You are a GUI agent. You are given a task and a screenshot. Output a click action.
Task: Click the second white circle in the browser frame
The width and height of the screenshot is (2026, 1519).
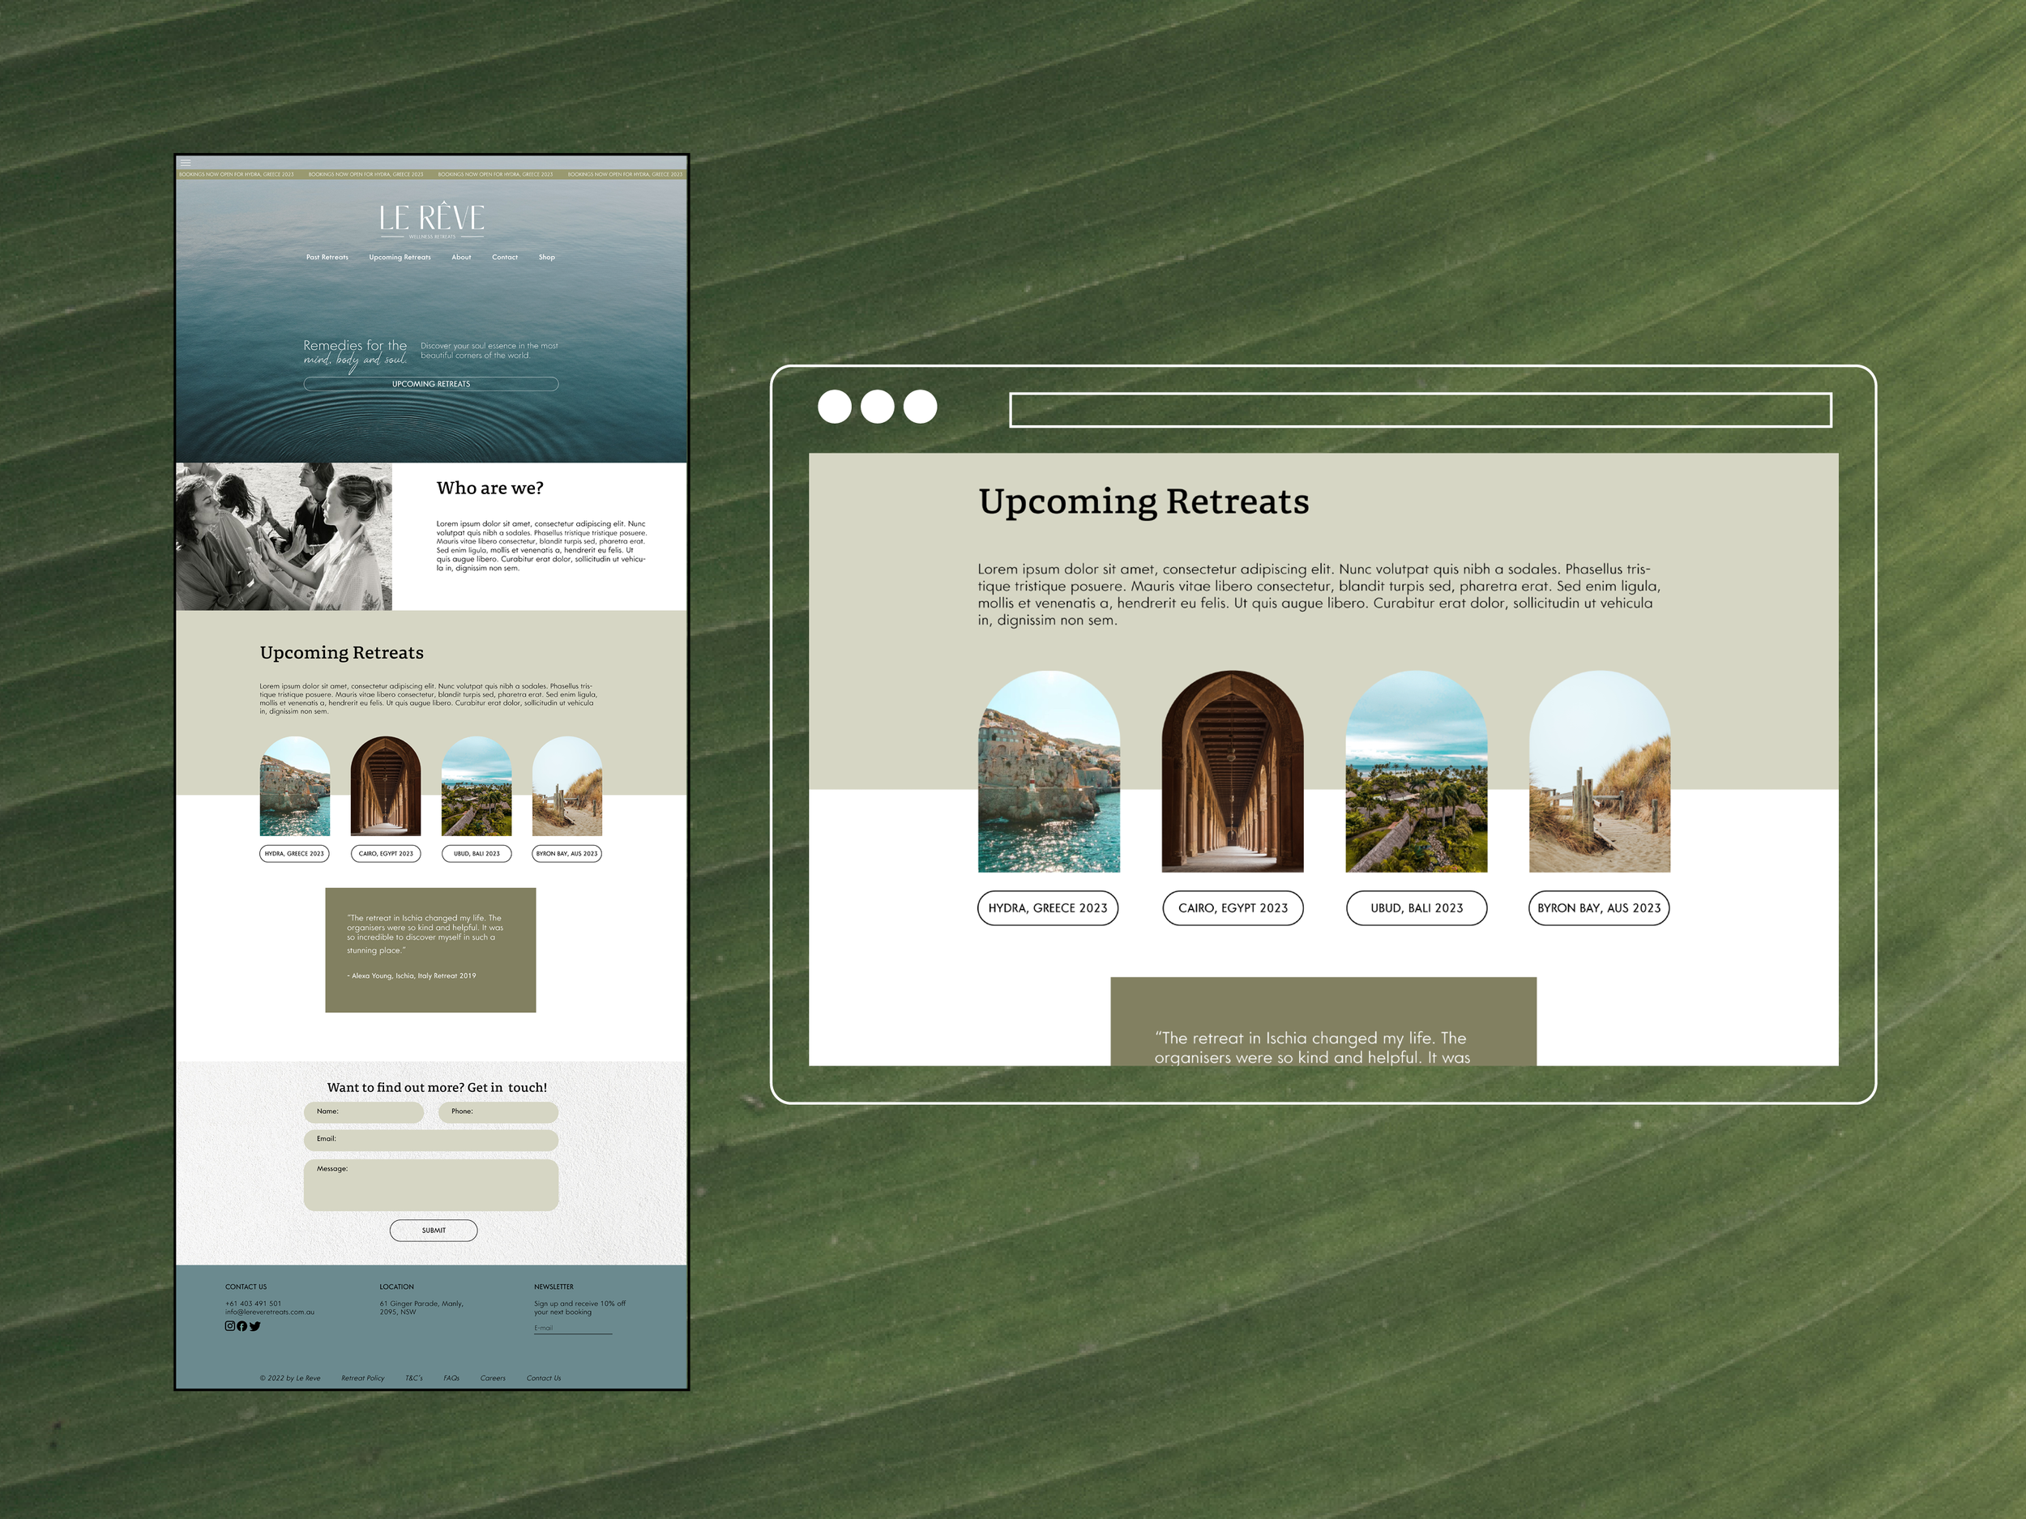point(878,406)
